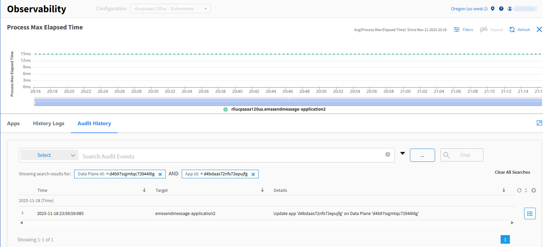Expand the 2025-11-18 23:56:59 audit row
543x247 pixels.
tap(23, 213)
